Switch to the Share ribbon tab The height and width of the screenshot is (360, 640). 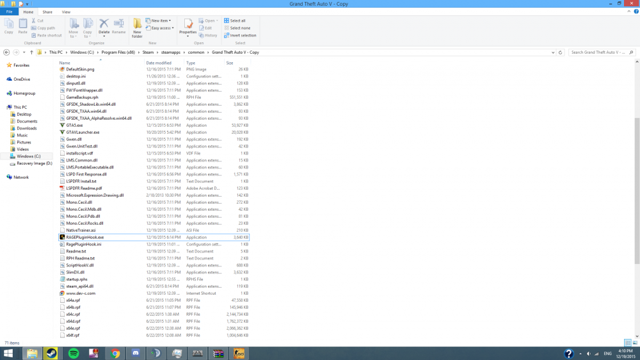pos(47,12)
